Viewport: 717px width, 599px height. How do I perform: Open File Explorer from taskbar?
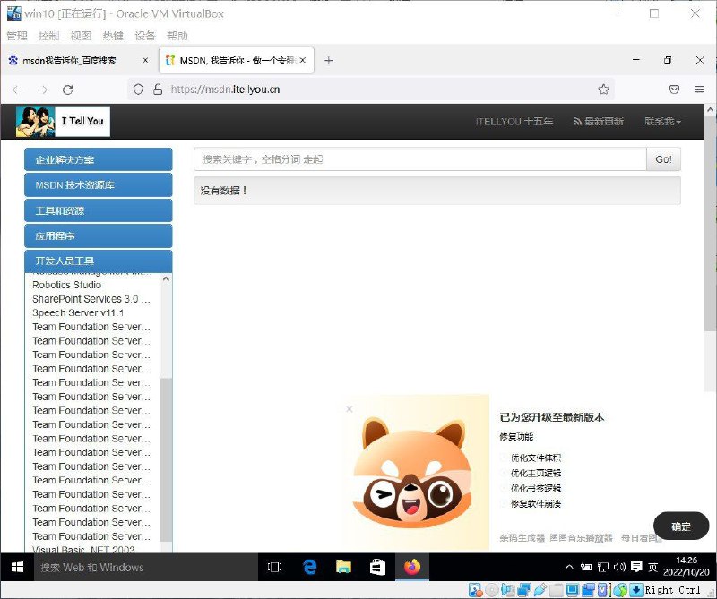[343, 567]
